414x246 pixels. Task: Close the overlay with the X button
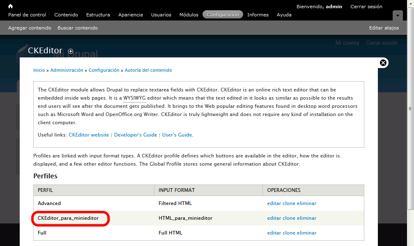coord(383,63)
